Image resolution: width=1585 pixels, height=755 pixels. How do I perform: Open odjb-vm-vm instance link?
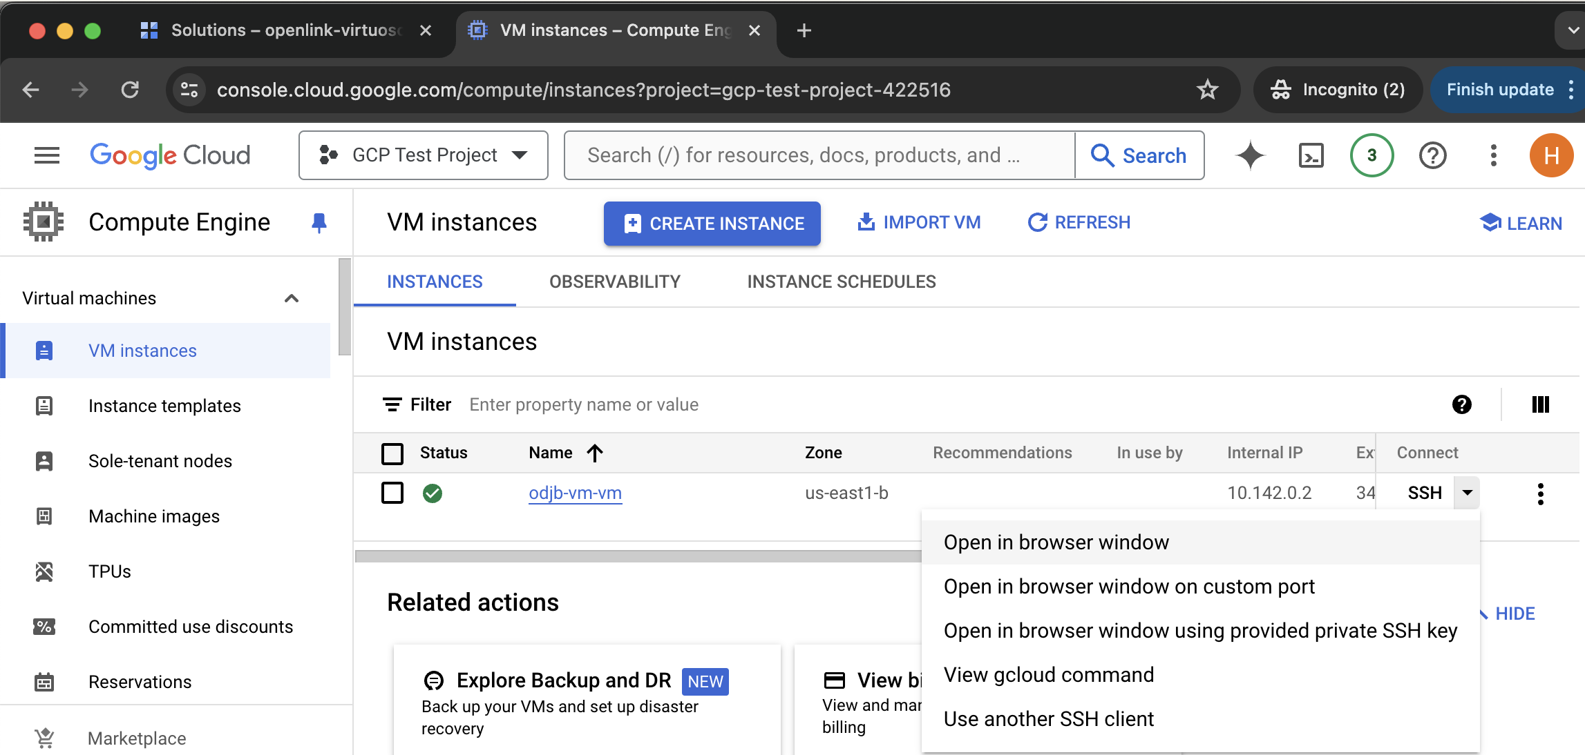click(x=575, y=493)
